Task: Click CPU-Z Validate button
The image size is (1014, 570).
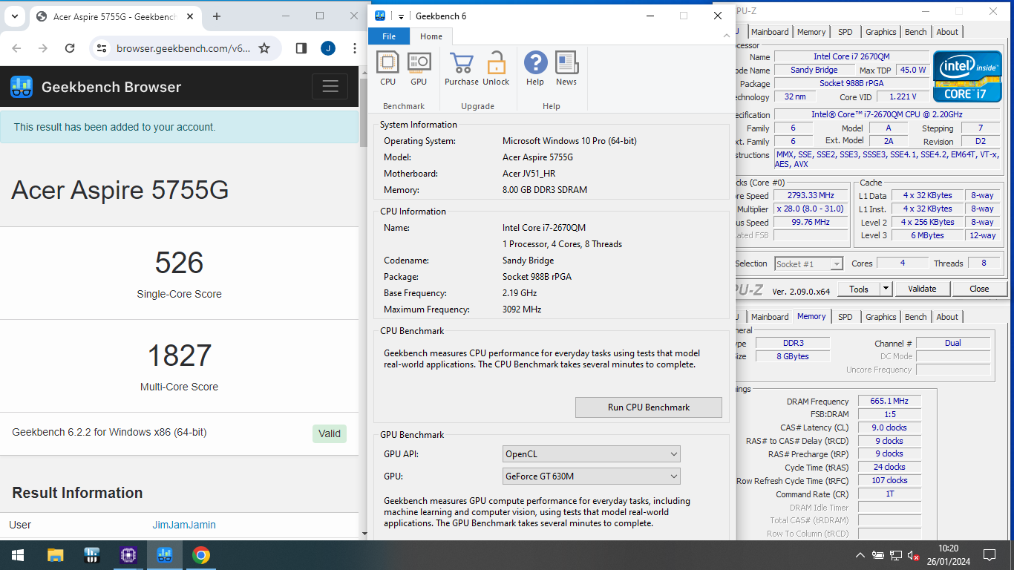Action: pyautogui.click(x=922, y=289)
